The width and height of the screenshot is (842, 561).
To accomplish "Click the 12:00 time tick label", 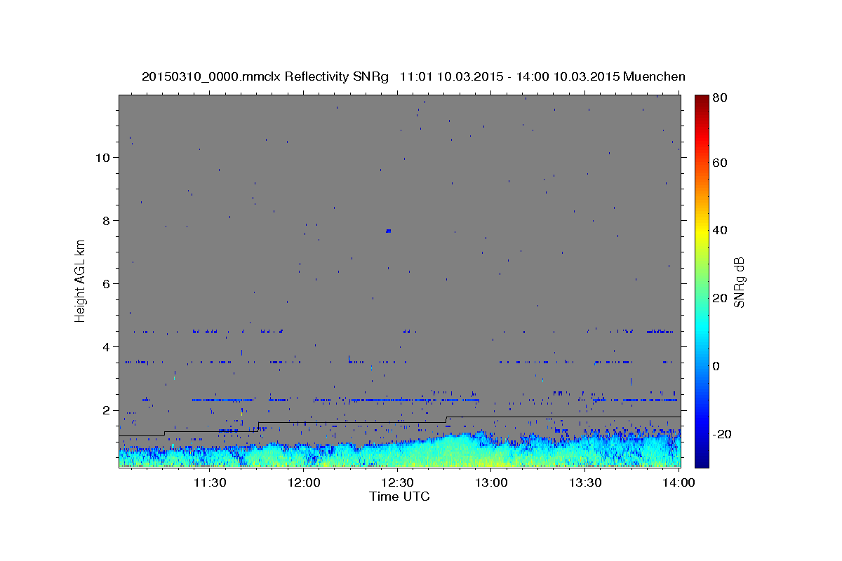I will [304, 482].
